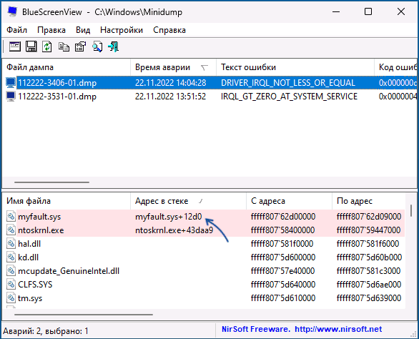This screenshot has height=339, width=419.
Task: Click the Exit door toolbar icon
Action: (x=114, y=46)
